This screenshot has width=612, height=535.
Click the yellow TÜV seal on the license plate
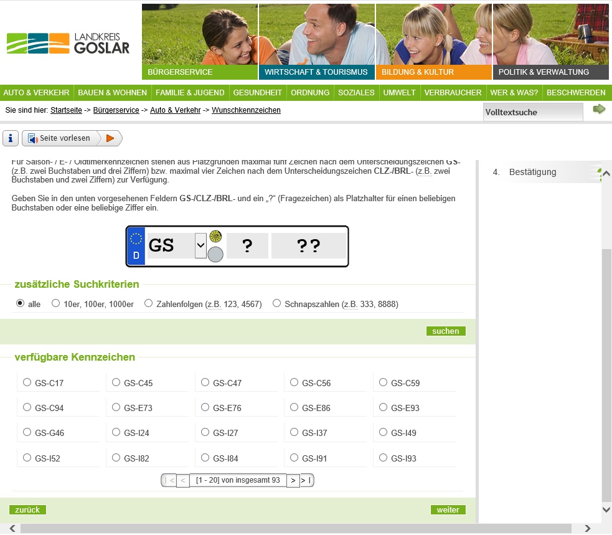pos(215,237)
